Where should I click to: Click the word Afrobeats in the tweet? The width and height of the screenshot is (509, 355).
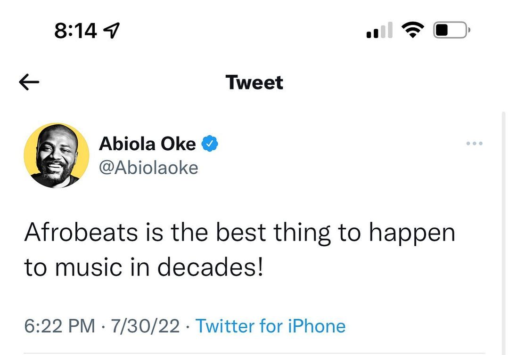click(82, 233)
